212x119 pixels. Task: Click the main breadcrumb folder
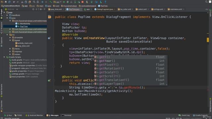pyautogui.click(x=40, y=6)
